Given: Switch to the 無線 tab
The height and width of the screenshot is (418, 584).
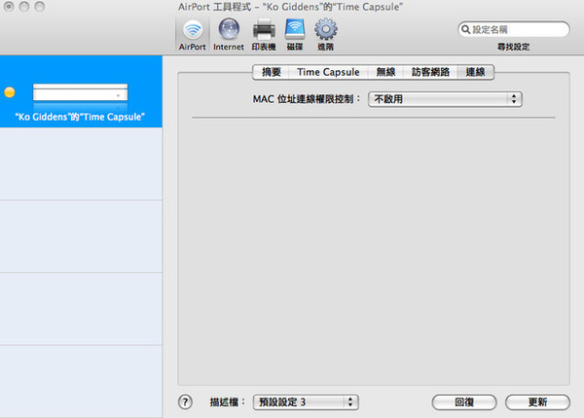Looking at the screenshot, I should tap(385, 72).
